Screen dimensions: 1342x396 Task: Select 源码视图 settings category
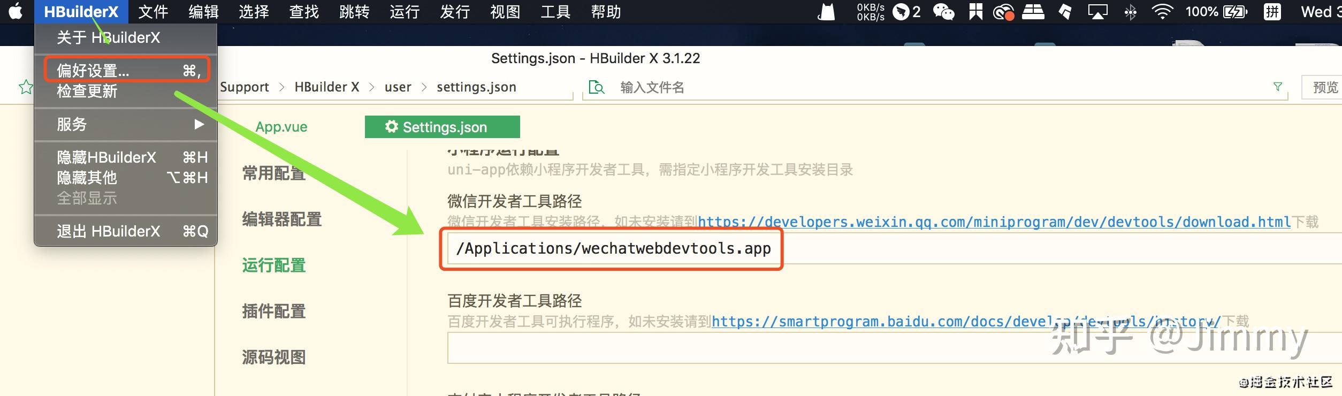coord(274,357)
